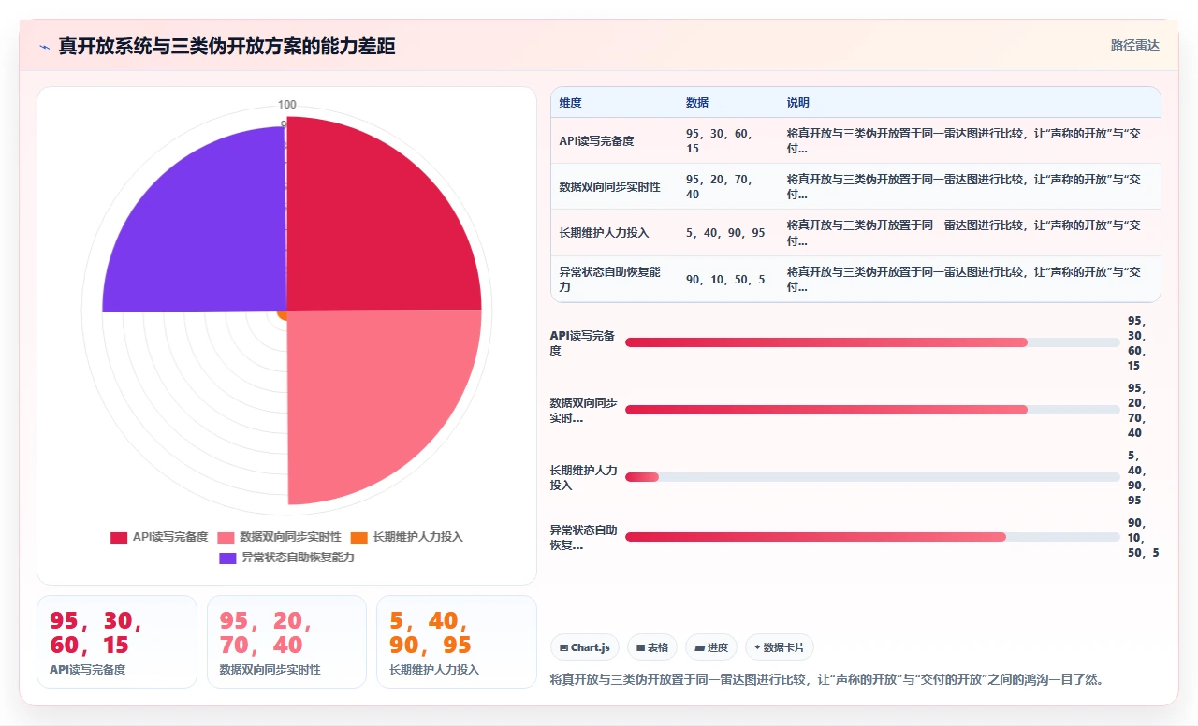The width and height of the screenshot is (1198, 726).
Task: Click the 路径雷达 label in header
Action: [x=1134, y=45]
